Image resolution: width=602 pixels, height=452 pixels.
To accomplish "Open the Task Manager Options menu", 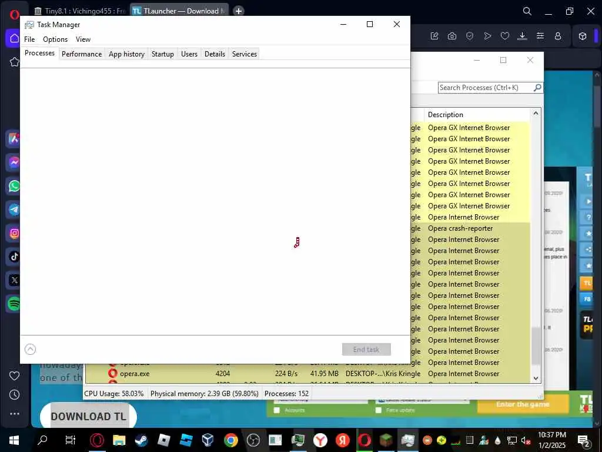I will [55, 39].
